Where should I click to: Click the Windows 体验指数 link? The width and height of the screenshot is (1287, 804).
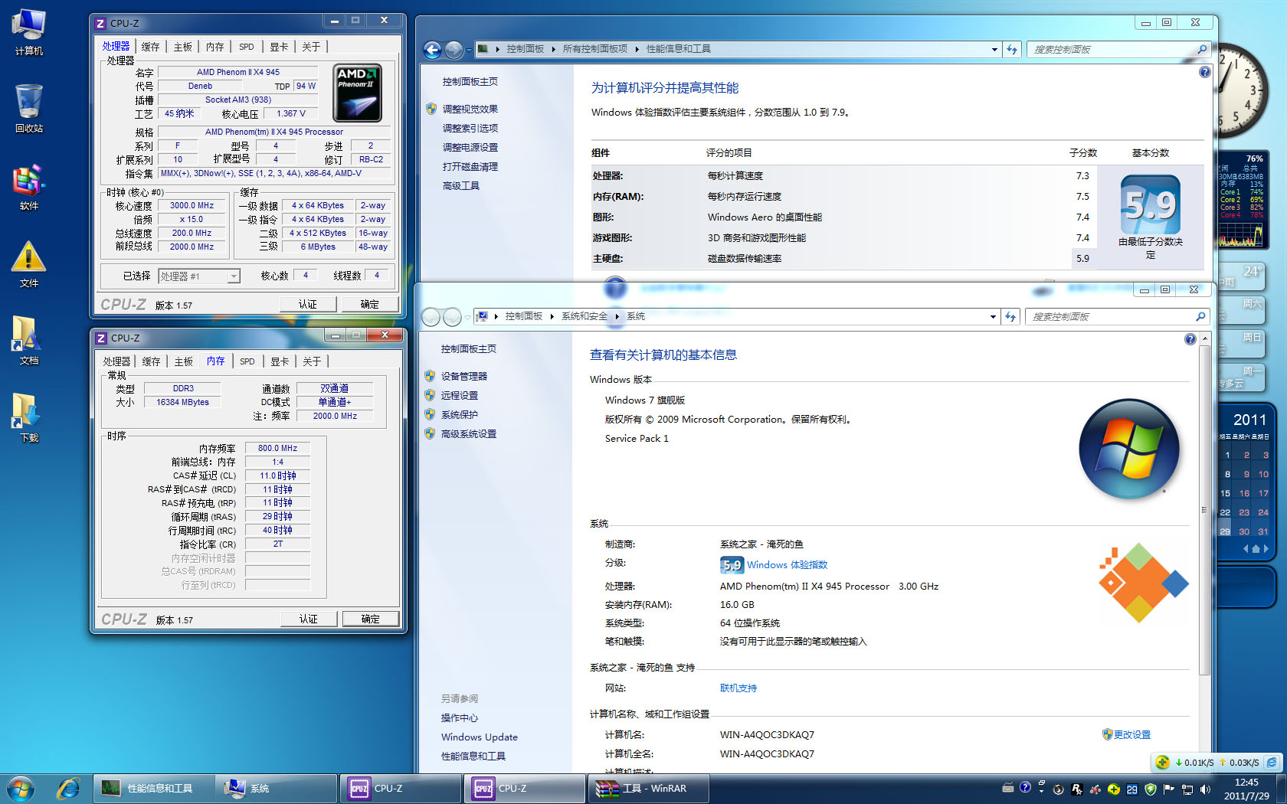(x=787, y=565)
